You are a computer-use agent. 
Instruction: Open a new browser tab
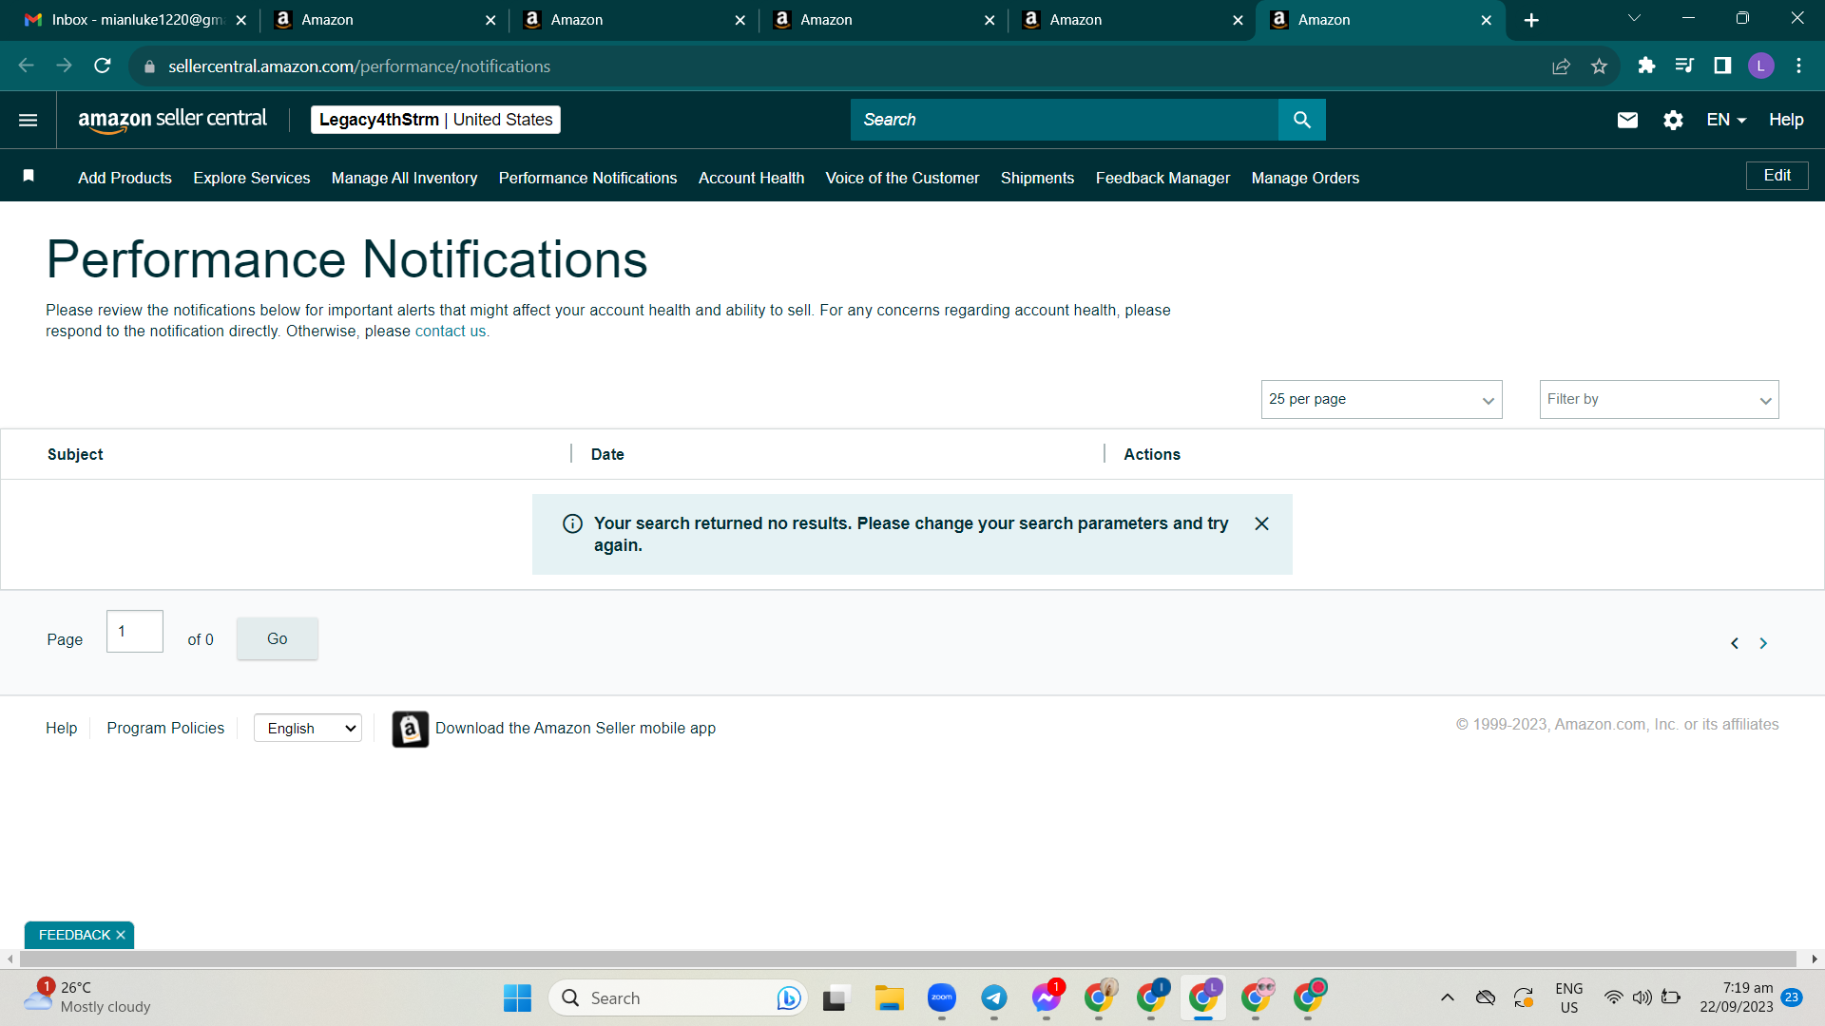click(1531, 20)
